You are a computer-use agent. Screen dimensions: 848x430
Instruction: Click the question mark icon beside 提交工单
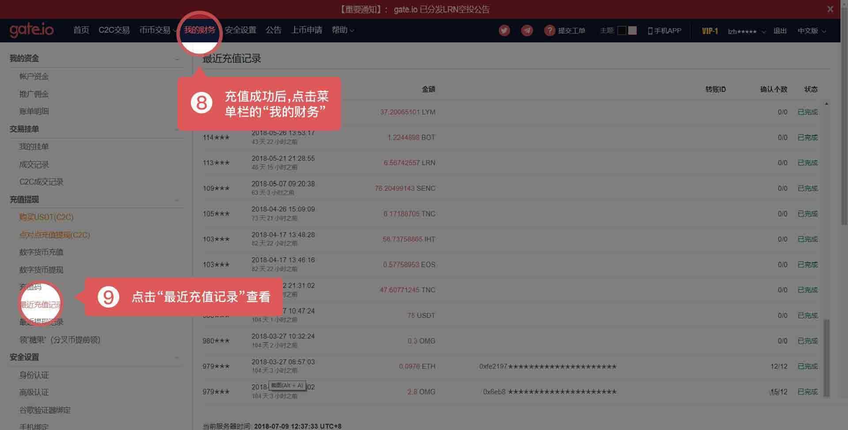(x=549, y=30)
